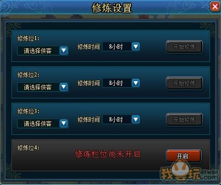Start training with 开始修炼 for 修炼位3
Screen dimensions: 221x185
[184, 119]
